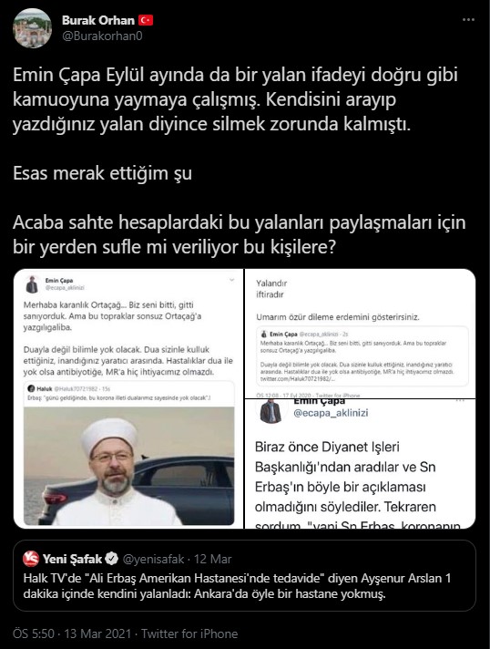490x649 pixels.
Task: Open the three-dot more options menu
Action: 468,19
